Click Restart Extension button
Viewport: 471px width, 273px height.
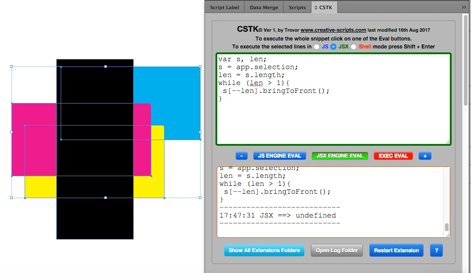396,250
